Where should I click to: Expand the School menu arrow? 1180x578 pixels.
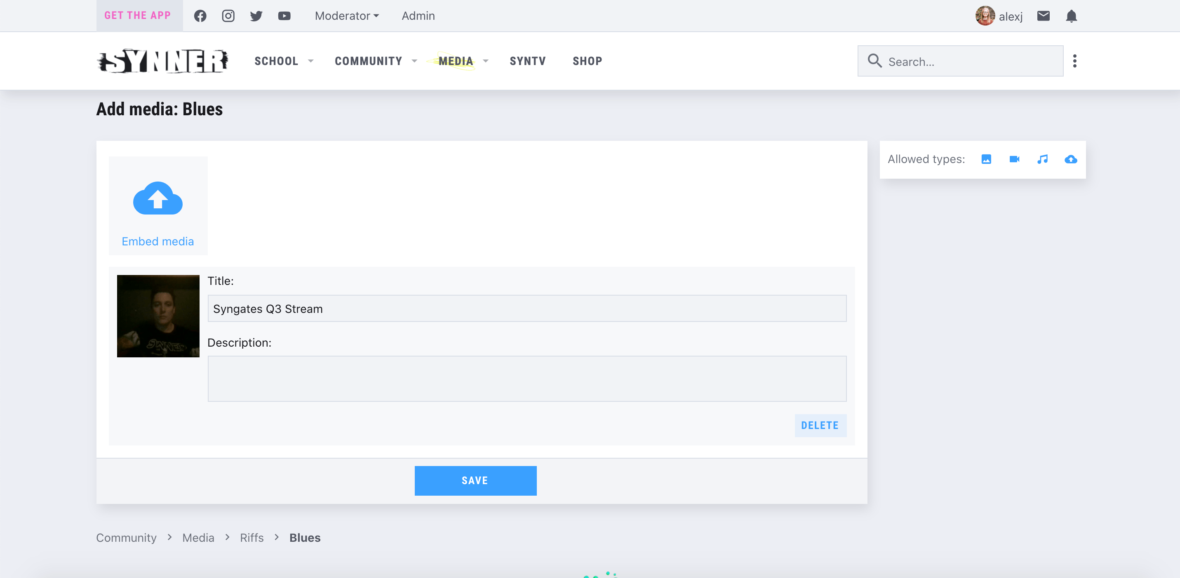tap(310, 61)
